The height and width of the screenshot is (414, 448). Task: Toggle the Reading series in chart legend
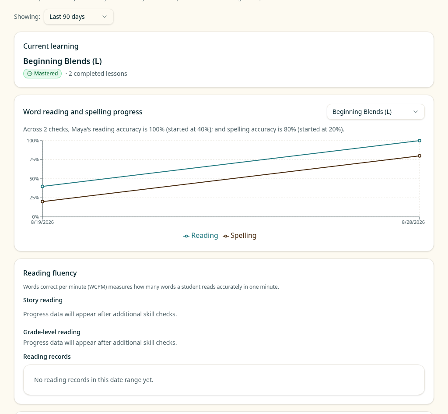tap(200, 235)
